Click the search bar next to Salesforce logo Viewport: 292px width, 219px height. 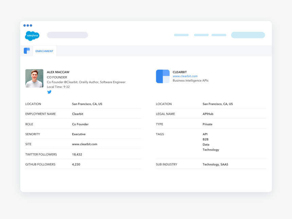[x=68, y=35]
